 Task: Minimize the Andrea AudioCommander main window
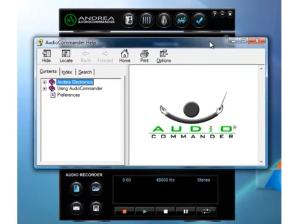click(222, 14)
